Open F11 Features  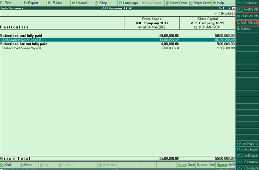point(247,162)
